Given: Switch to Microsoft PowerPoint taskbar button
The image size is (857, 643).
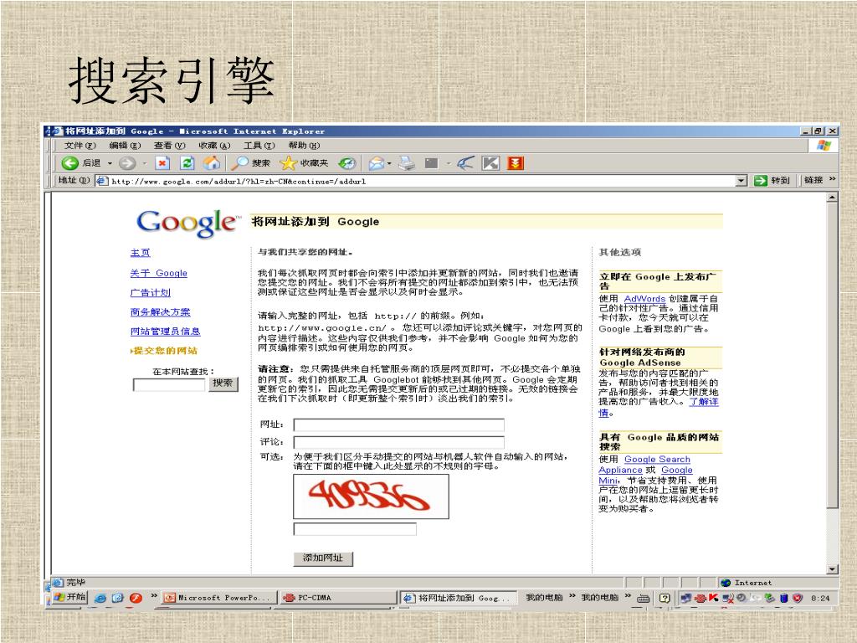Looking at the screenshot, I should coord(218,598).
